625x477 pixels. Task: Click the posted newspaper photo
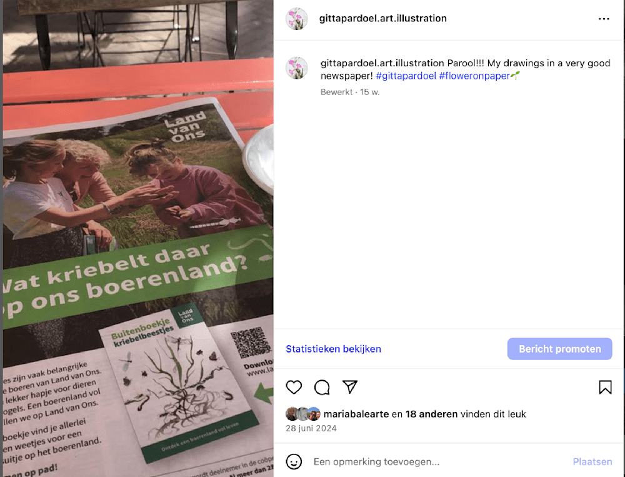click(138, 239)
